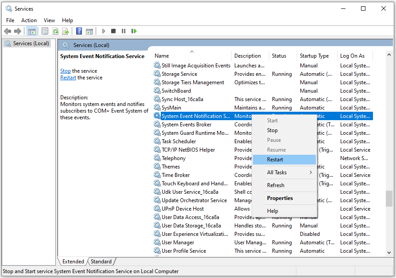Image resolution: width=396 pixels, height=278 pixels.
Task: Toggle Show/Hide Action Pane toolbar icon
Action: 89,31
